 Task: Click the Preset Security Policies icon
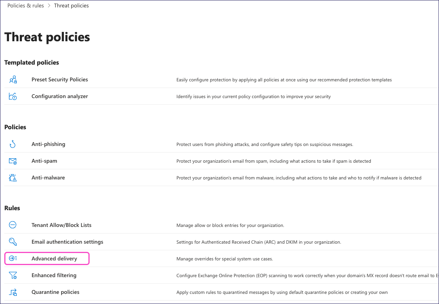click(12, 79)
